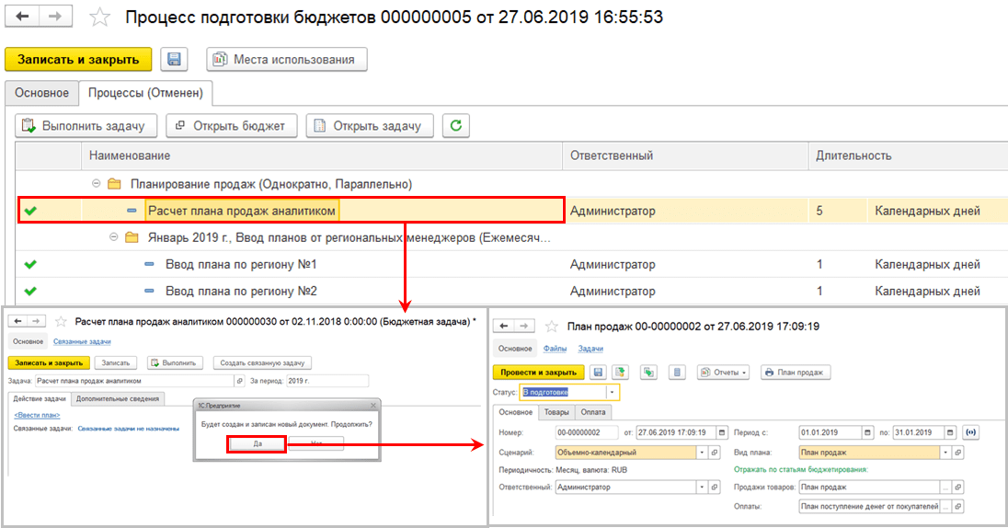Expand the Вид плана dropdown list
Screen dimensions: 1008x528
[x=945, y=453]
